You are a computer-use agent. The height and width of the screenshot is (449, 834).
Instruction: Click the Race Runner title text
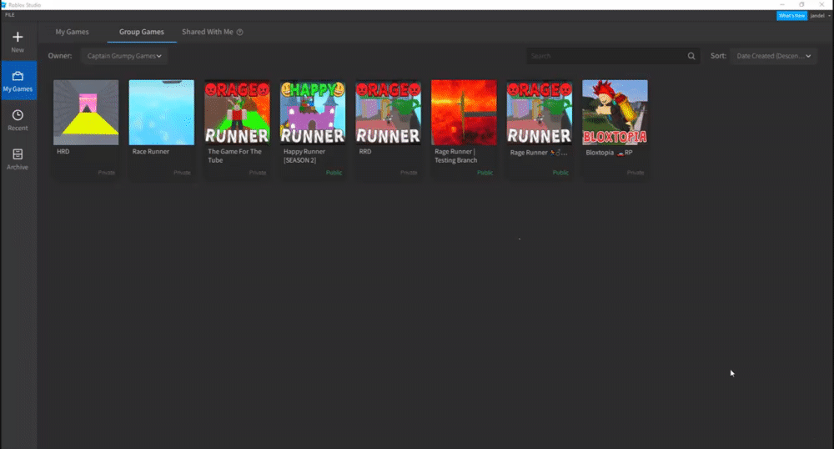(x=150, y=152)
